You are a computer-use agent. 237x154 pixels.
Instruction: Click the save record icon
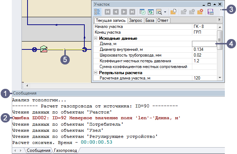coord(211,12)
